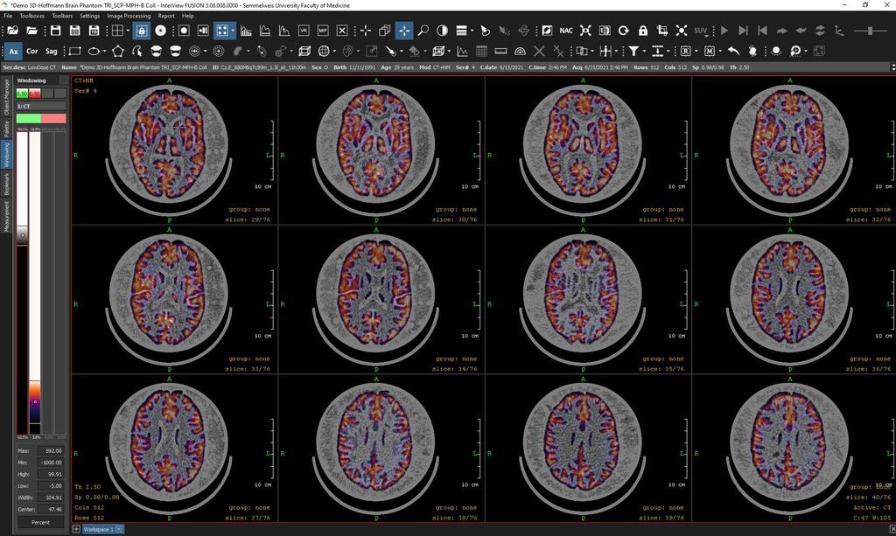Click the Percent button
Viewport: 896px width, 536px height.
[x=40, y=522]
